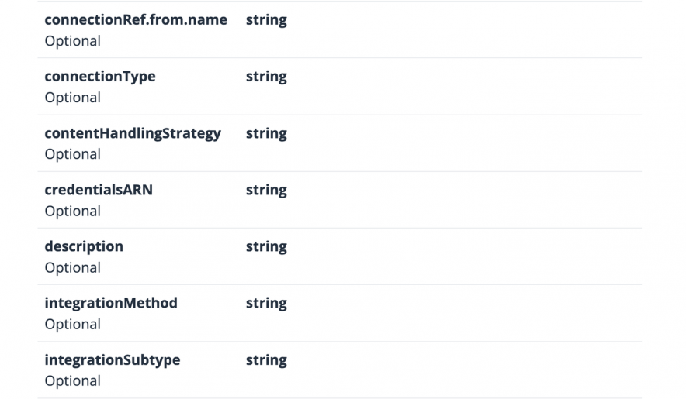Click the credentialsARN field name

(x=99, y=190)
